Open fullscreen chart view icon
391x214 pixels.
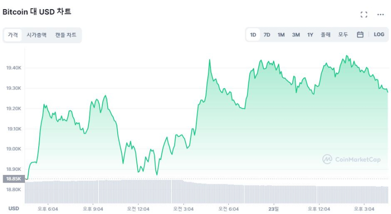[364, 15]
